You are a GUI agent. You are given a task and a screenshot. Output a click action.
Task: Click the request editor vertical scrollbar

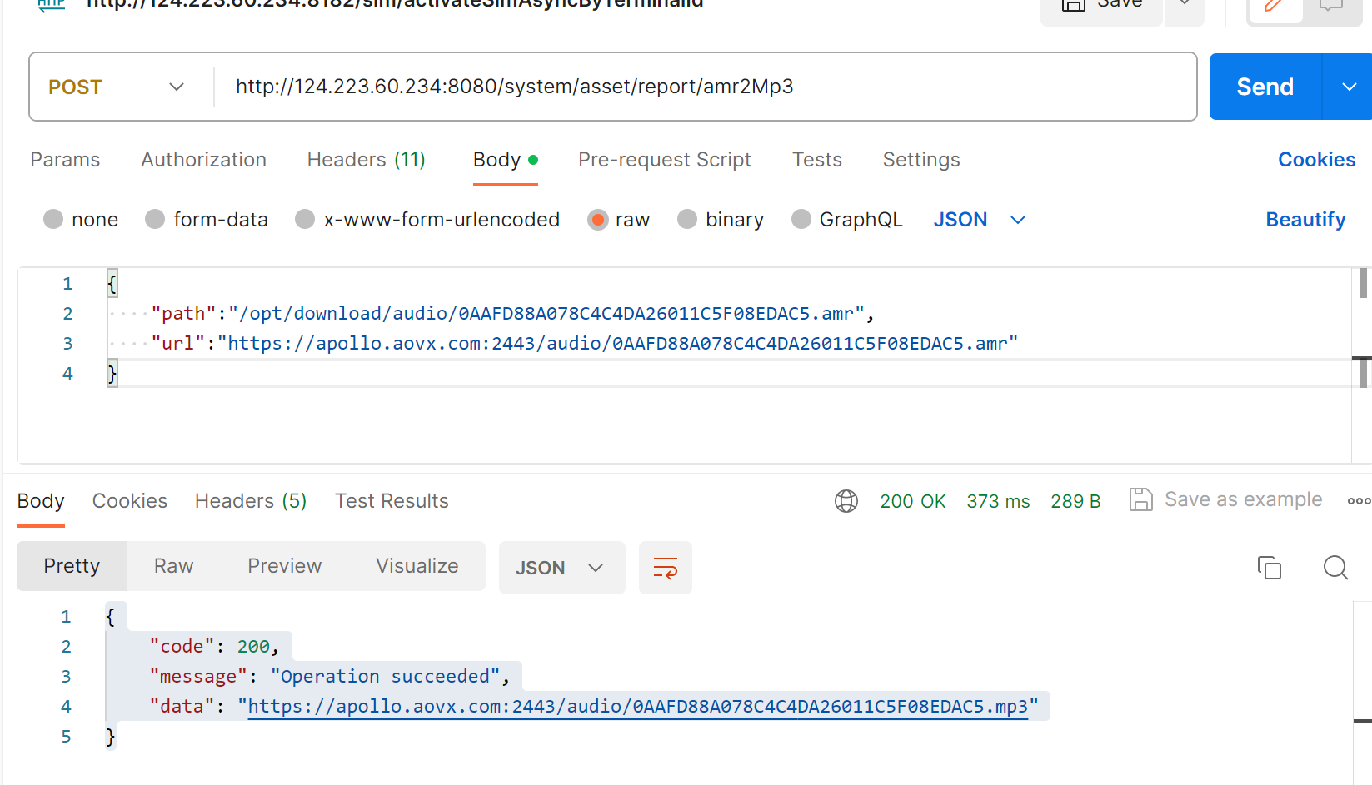pos(1362,284)
